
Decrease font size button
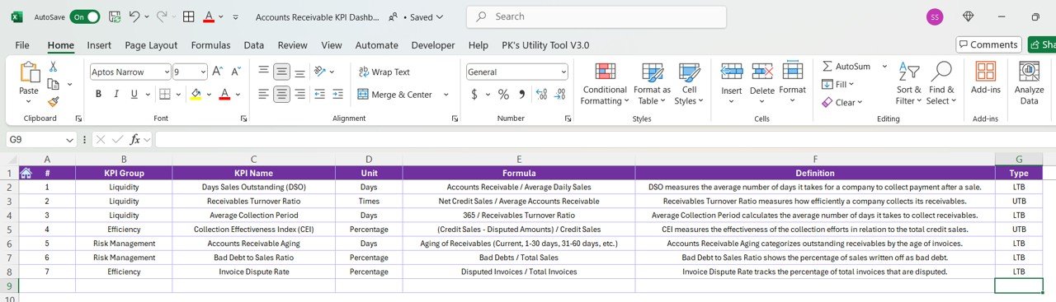(x=236, y=72)
